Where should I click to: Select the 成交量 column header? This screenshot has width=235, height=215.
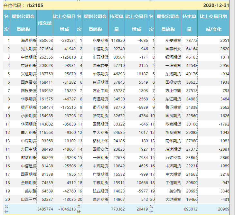[x=45, y=23]
